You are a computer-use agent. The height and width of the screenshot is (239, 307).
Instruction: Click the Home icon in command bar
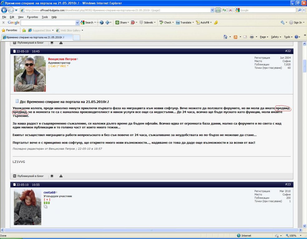(x=225, y=37)
